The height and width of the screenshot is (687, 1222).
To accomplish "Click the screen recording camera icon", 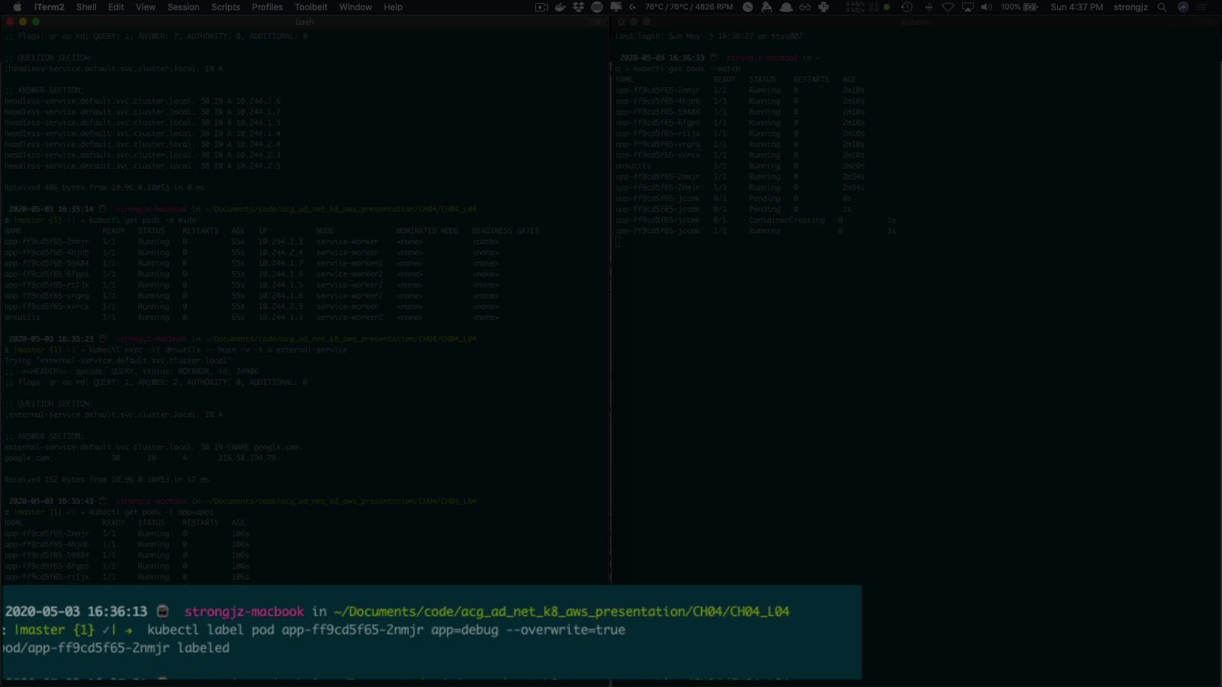I will pos(541,7).
